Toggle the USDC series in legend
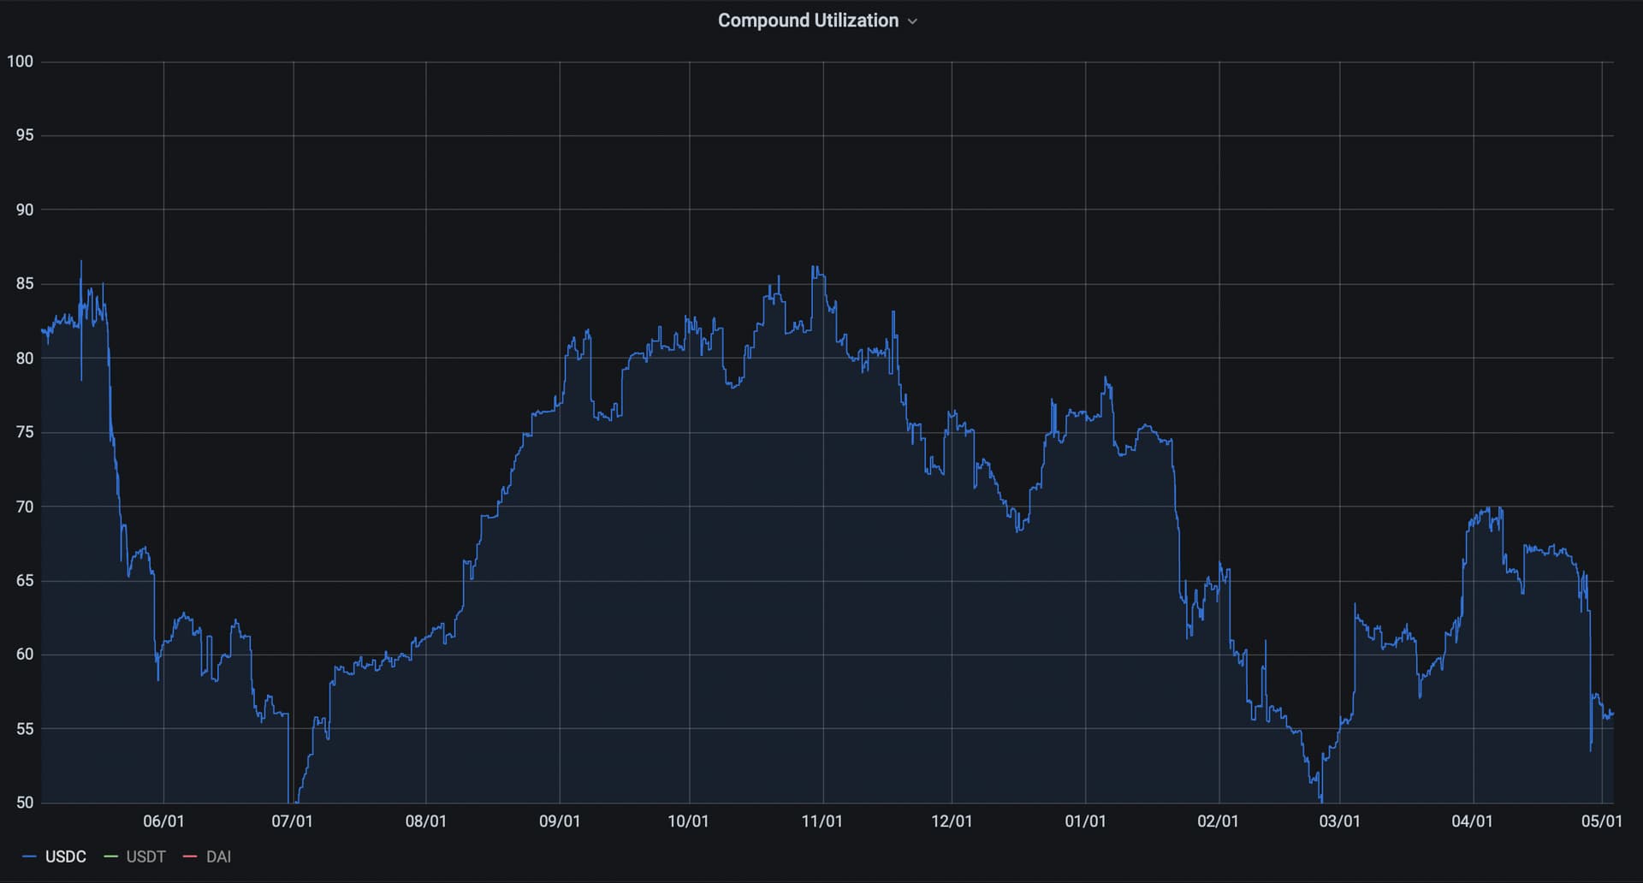This screenshot has width=1643, height=883. coord(66,856)
